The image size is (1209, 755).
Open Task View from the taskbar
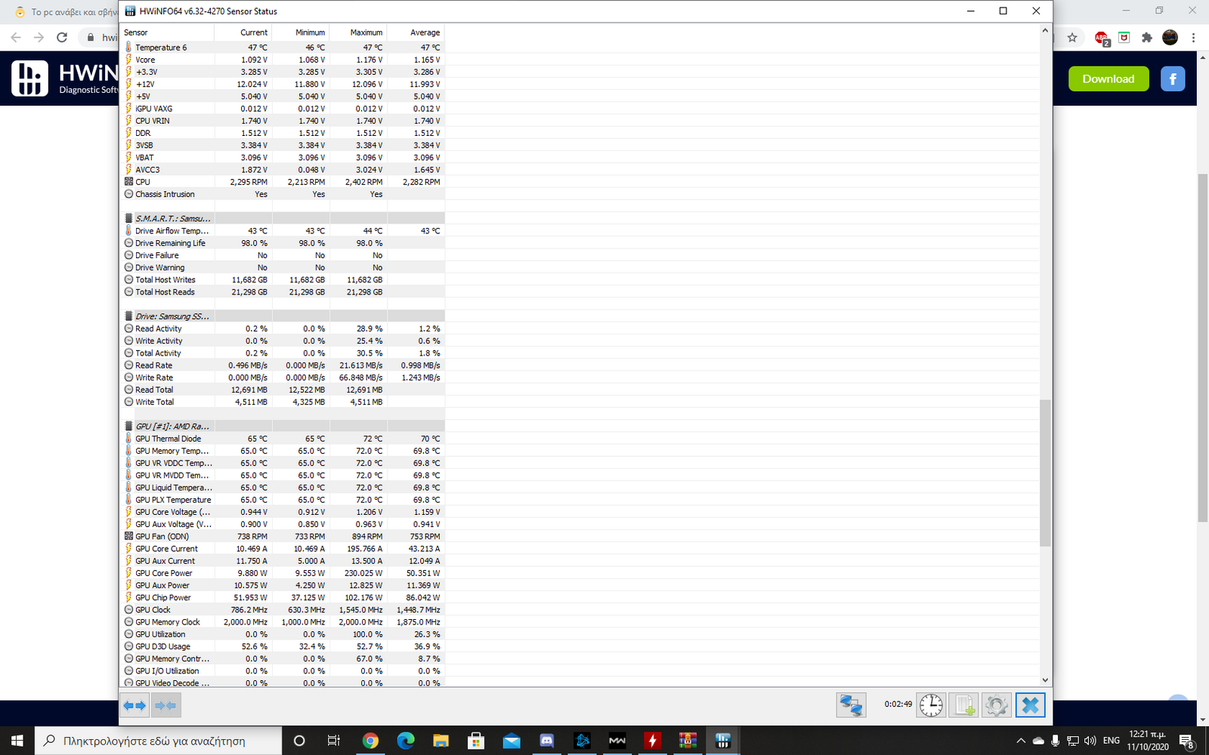333,741
